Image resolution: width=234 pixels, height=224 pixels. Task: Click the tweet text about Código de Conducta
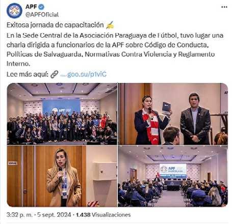click(115, 49)
